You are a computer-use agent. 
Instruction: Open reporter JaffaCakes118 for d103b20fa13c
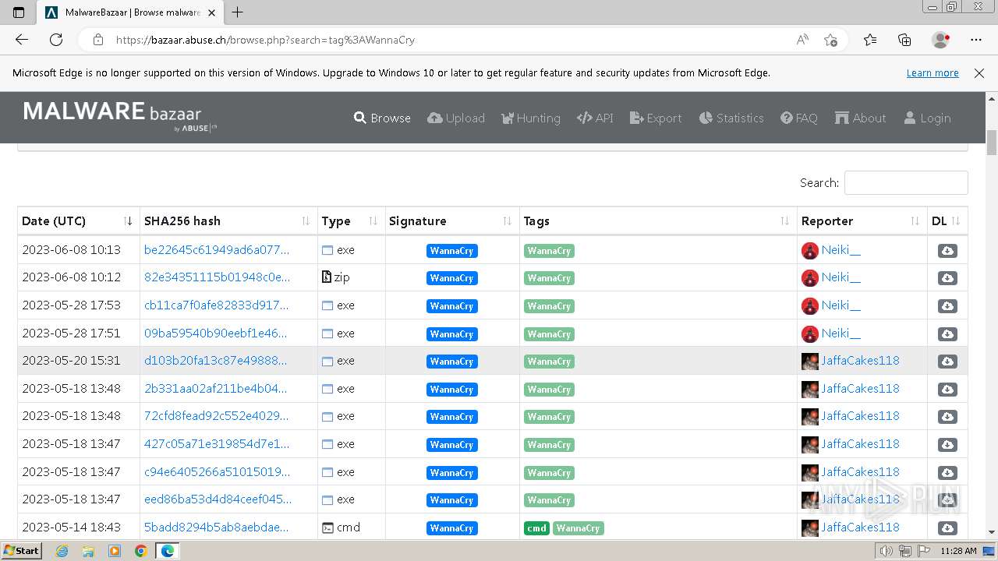tap(860, 361)
